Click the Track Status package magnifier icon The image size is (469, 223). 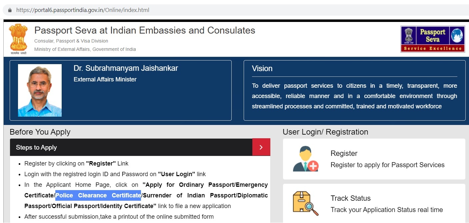pyautogui.click(x=305, y=203)
